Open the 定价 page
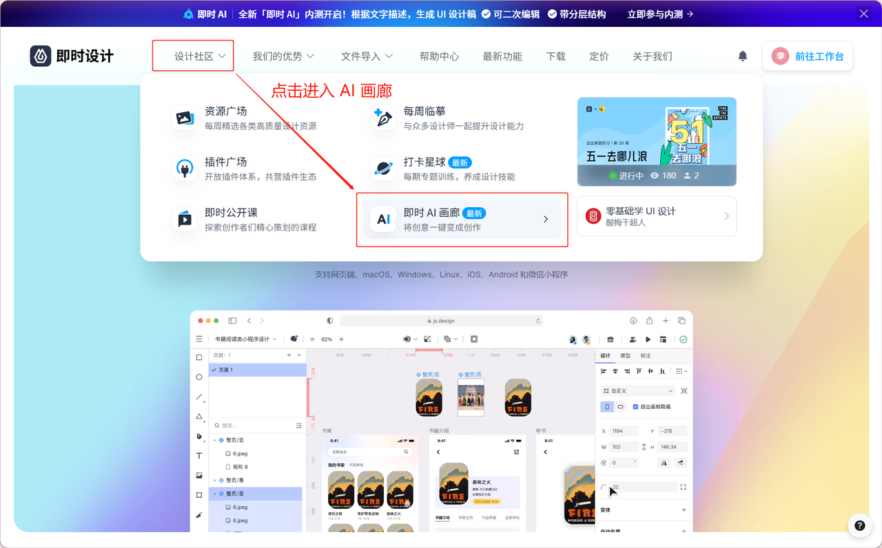The width and height of the screenshot is (882, 548). (x=599, y=56)
